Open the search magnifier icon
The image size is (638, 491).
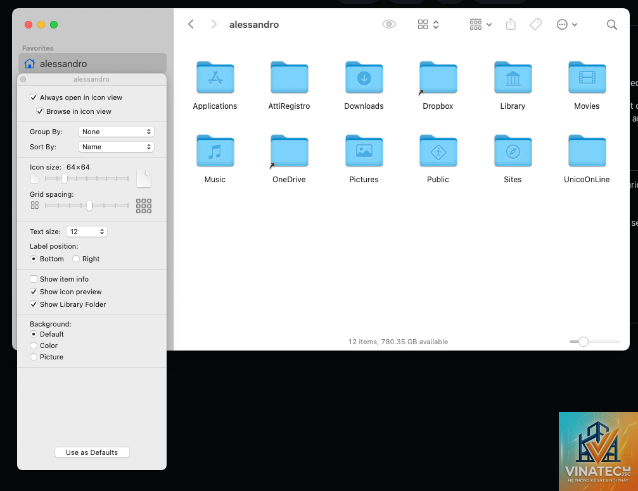point(611,25)
